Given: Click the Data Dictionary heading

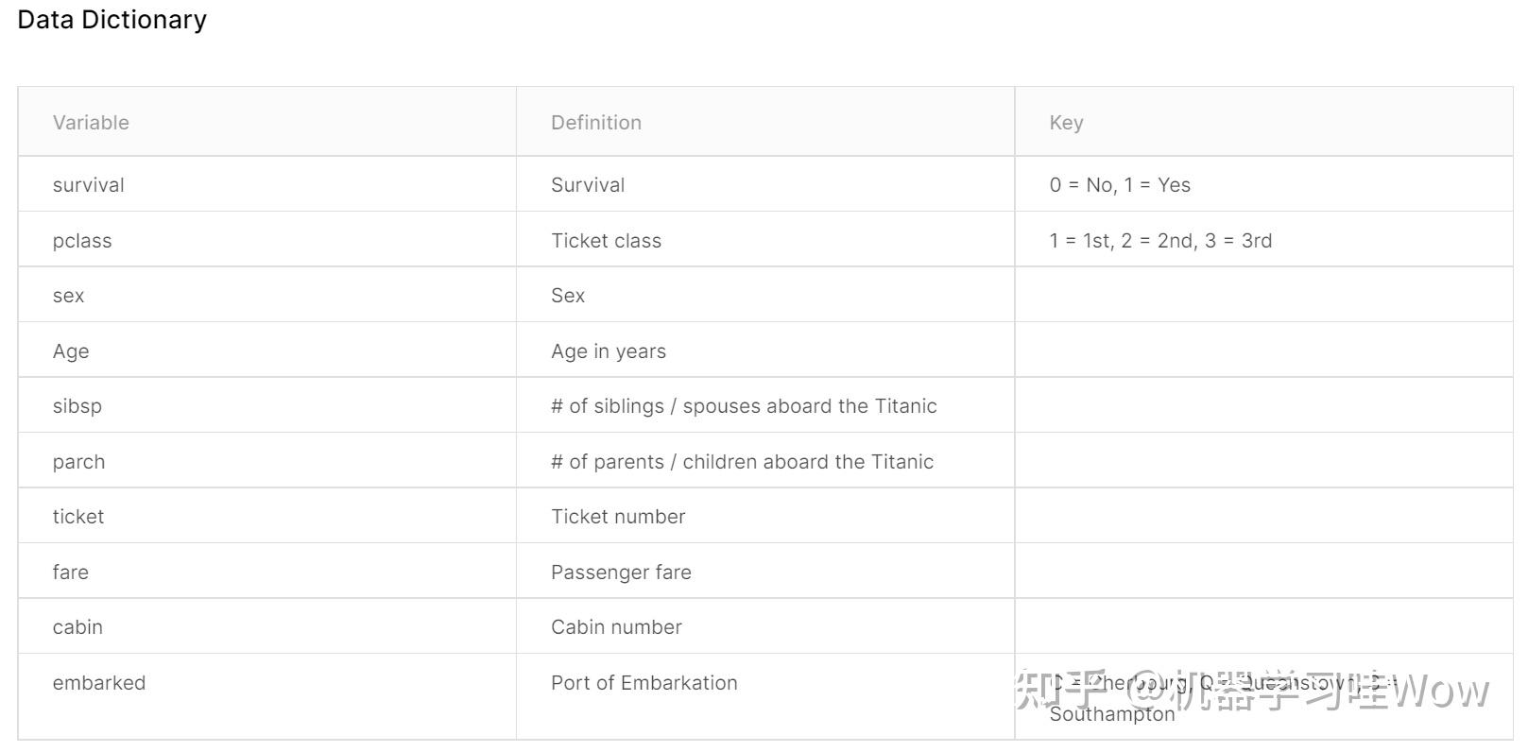Looking at the screenshot, I should point(112,20).
